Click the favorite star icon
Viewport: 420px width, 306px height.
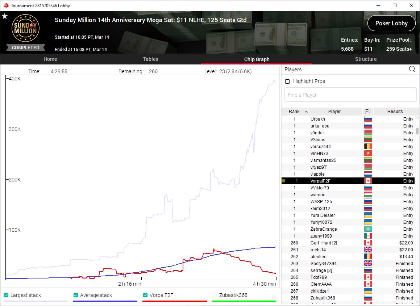click(x=5, y=16)
